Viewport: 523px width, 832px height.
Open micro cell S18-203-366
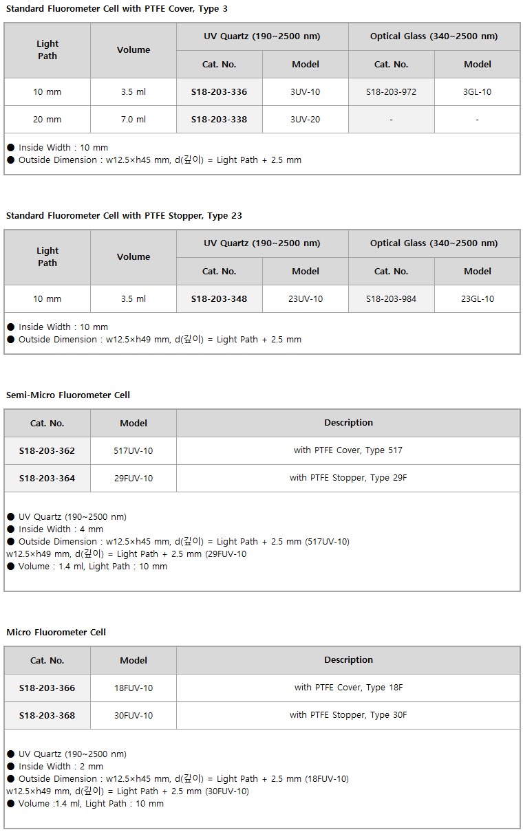[x=47, y=688]
